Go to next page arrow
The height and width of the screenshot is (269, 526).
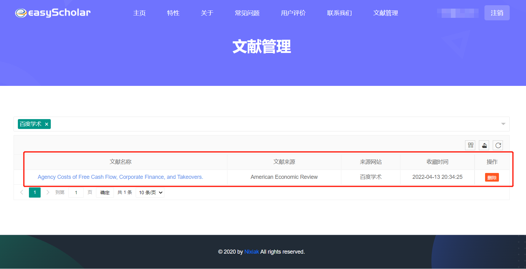click(x=48, y=192)
